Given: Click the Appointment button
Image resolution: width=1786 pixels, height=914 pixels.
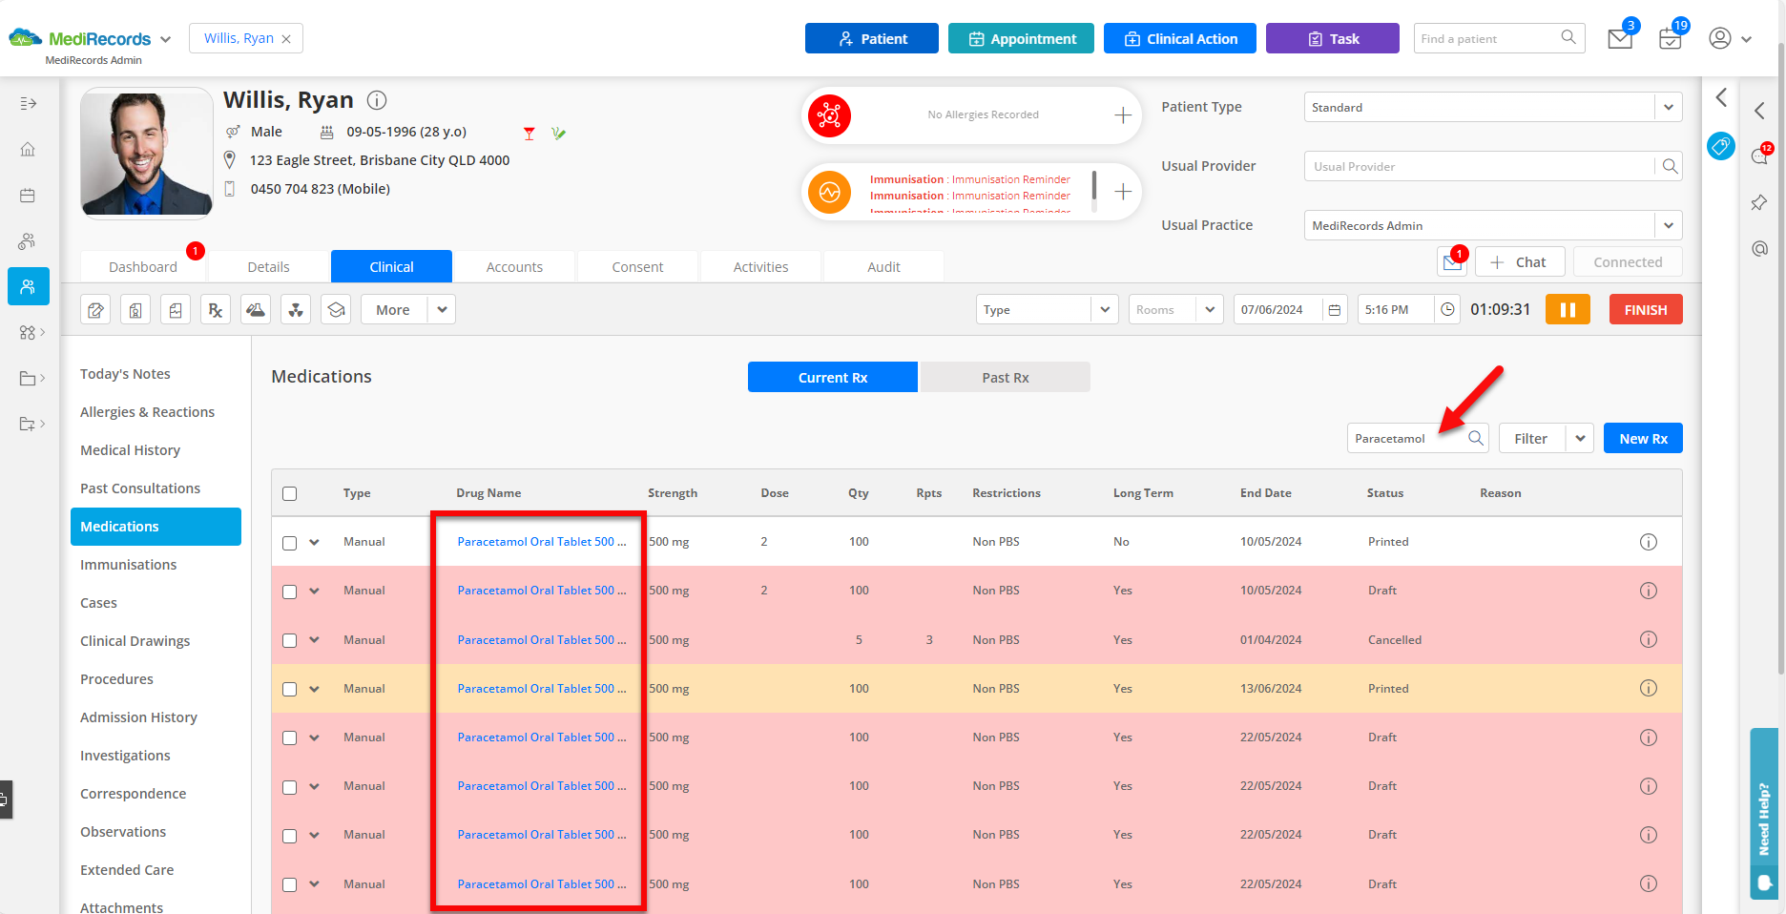Looking at the screenshot, I should pos(1021,38).
